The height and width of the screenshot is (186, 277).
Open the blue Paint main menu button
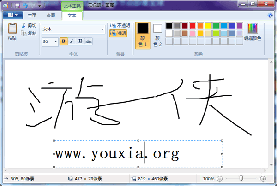pyautogui.click(x=12, y=15)
